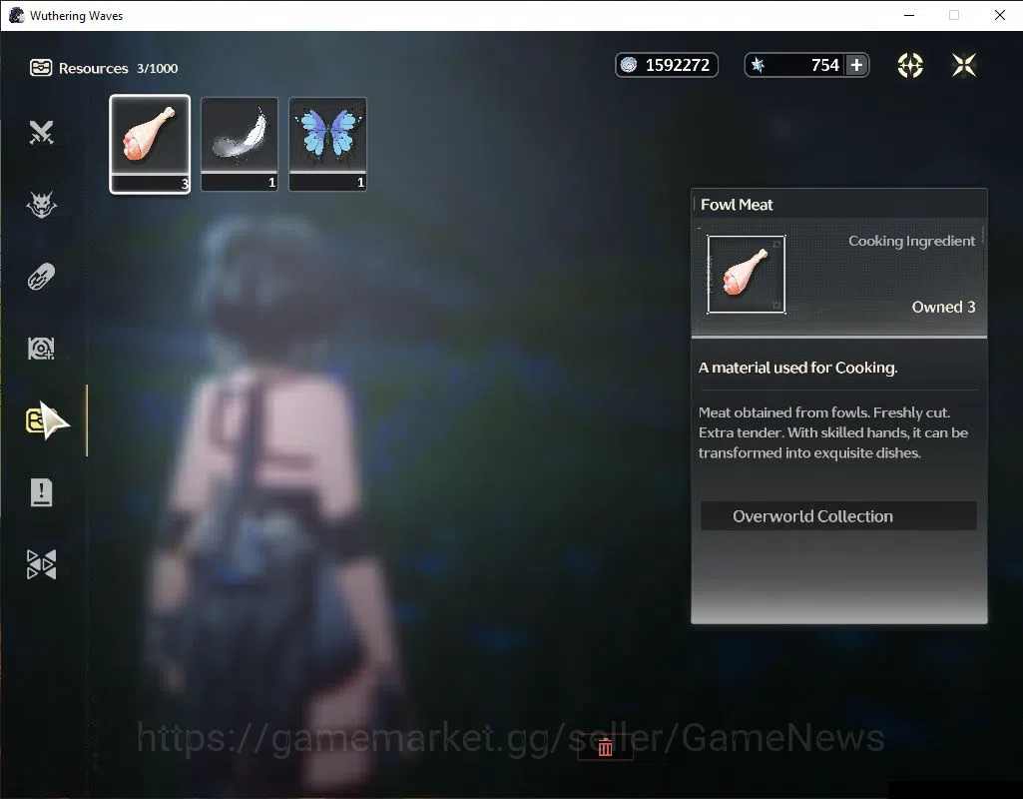Minimize the Wuthering Waves window

(909, 15)
